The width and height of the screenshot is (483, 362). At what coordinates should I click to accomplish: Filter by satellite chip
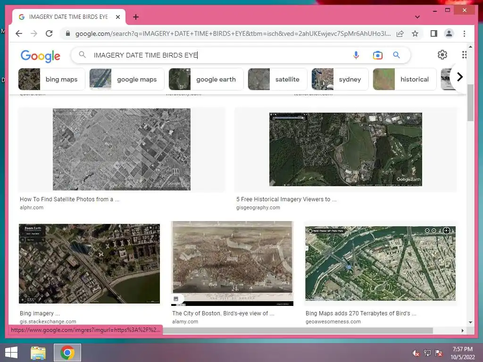click(x=277, y=79)
